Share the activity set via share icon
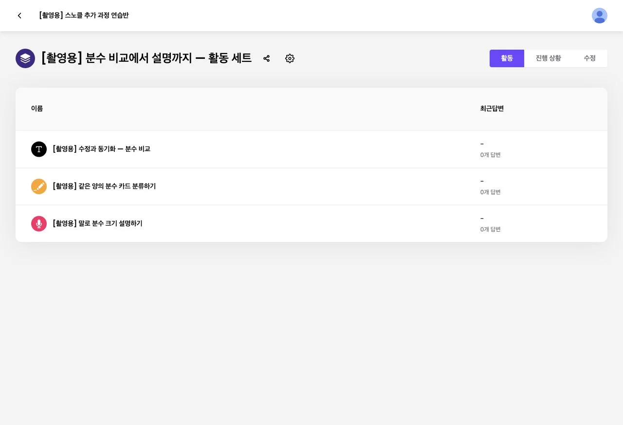The height and width of the screenshot is (425, 623). point(266,58)
